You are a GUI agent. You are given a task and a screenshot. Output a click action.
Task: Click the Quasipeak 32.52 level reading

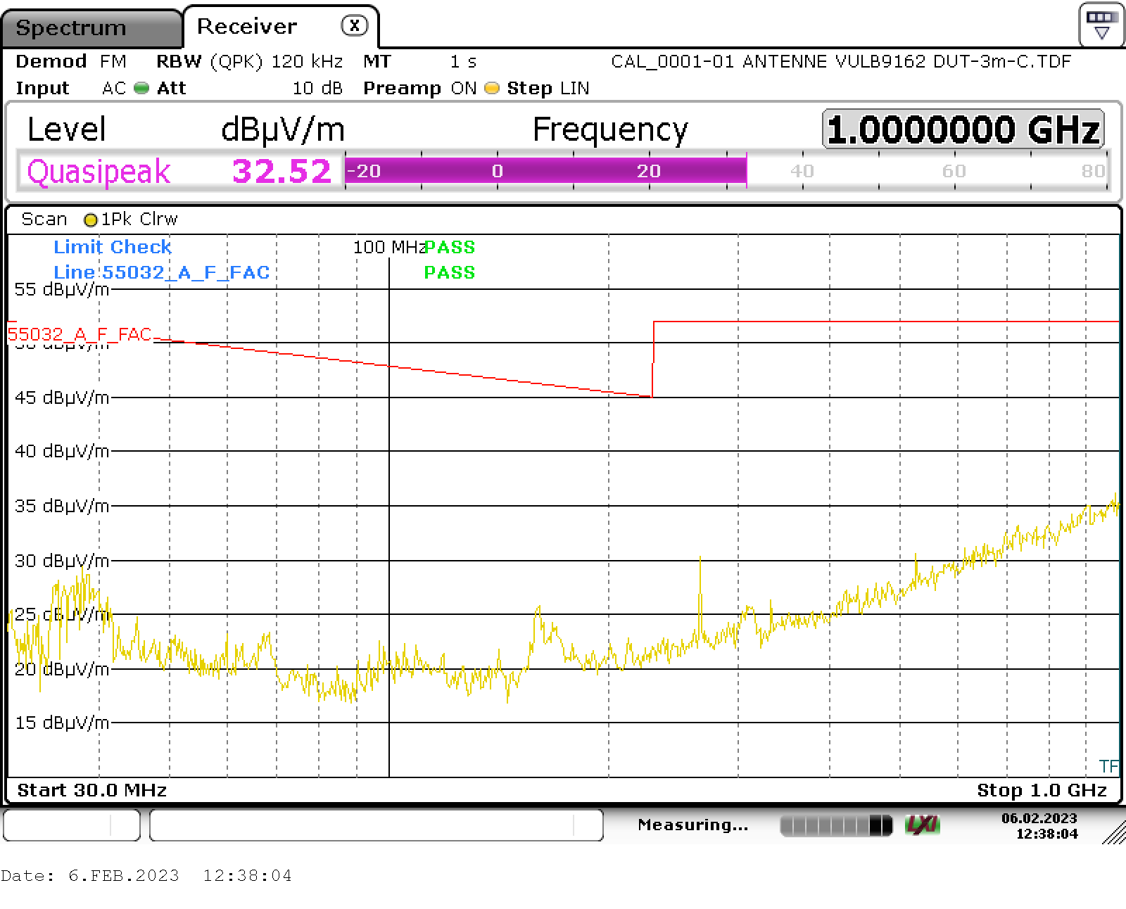(179, 171)
